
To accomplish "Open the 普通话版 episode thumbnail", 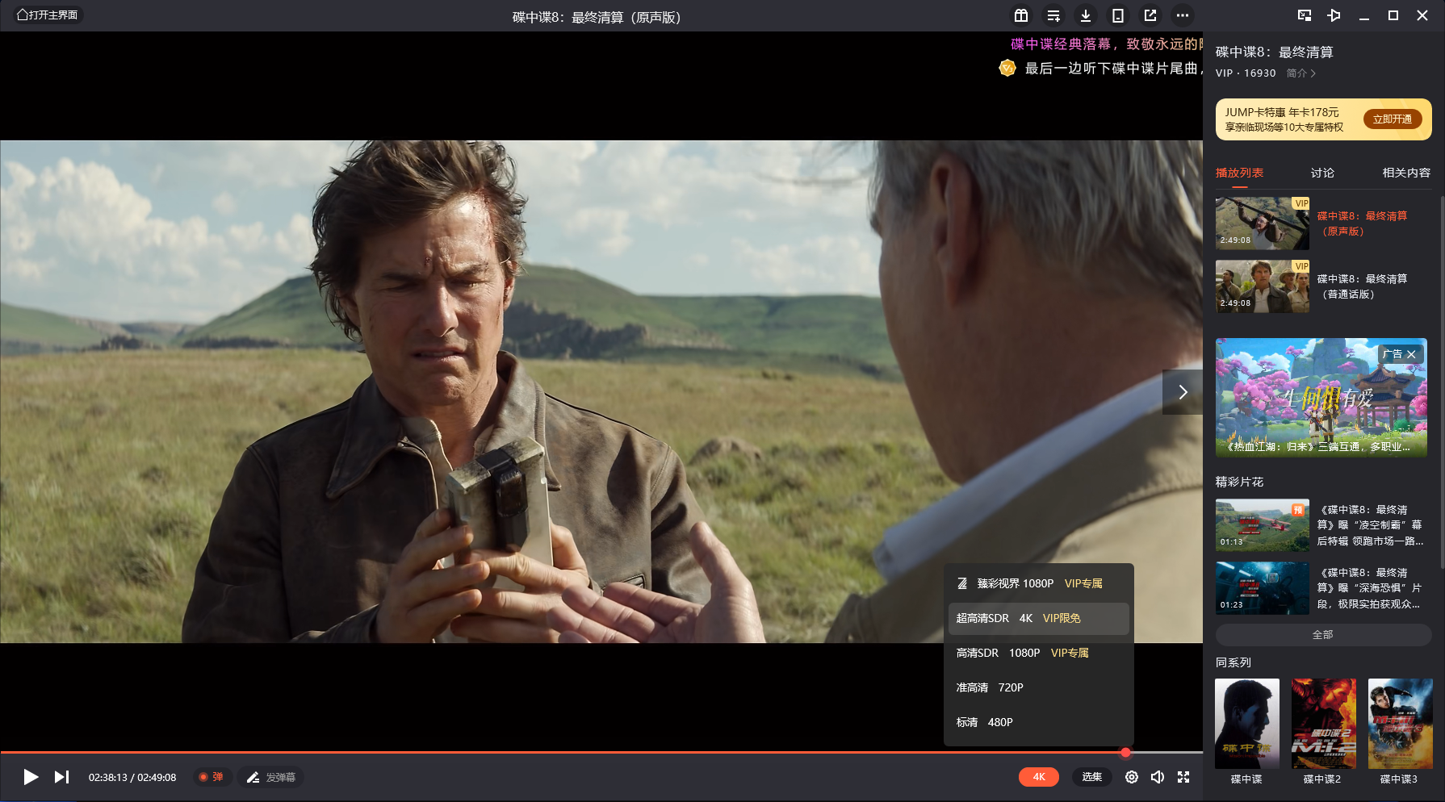I will click(1263, 286).
